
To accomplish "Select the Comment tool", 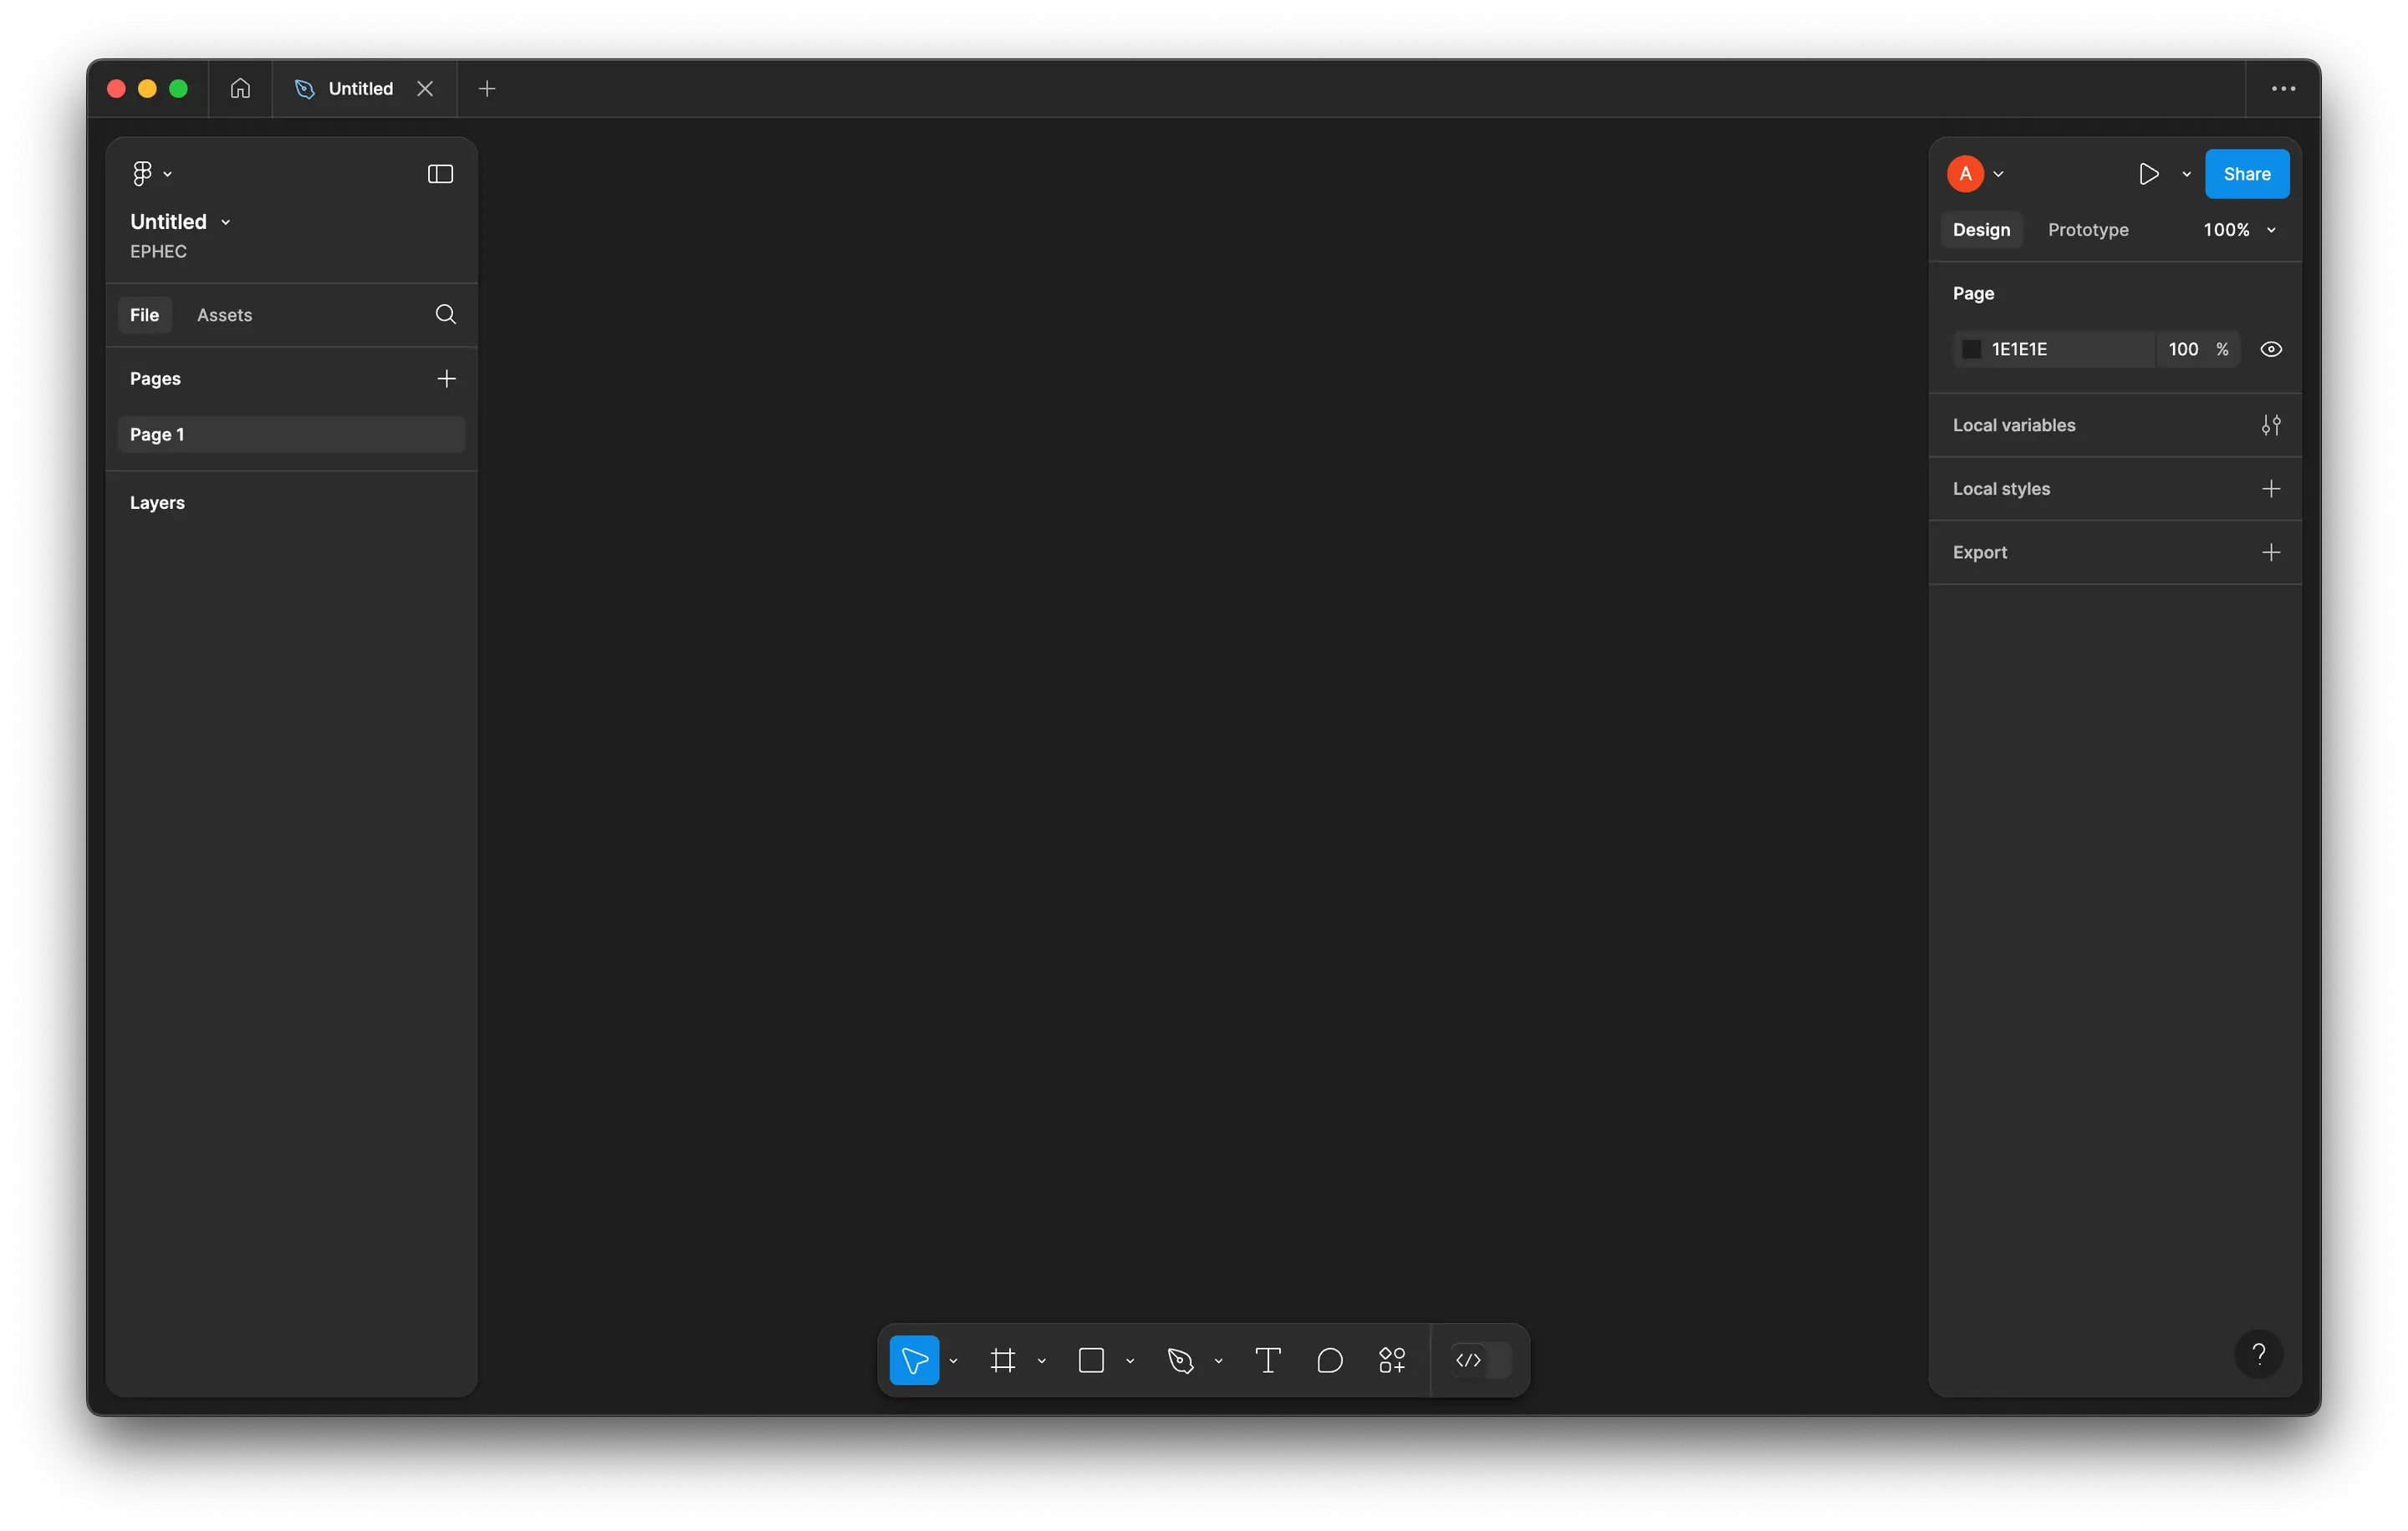I will pyautogui.click(x=1329, y=1361).
